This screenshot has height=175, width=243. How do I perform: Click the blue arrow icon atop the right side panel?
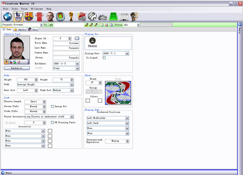click(240, 25)
